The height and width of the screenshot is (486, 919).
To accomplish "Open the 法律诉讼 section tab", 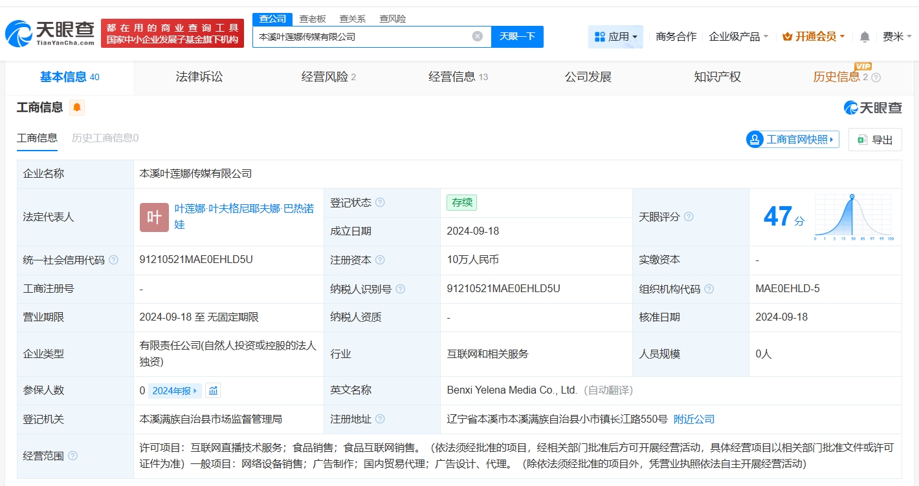I will 199,77.
